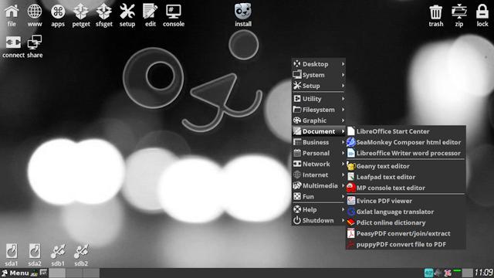Open the Business menu category
The width and height of the screenshot is (494, 278).
[x=319, y=142]
